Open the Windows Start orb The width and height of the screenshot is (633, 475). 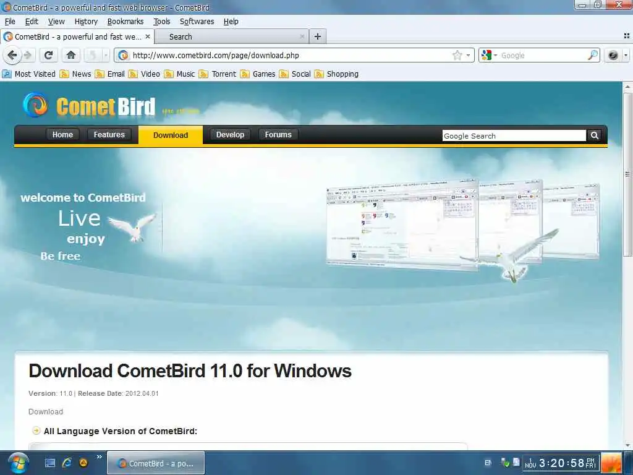click(x=18, y=463)
